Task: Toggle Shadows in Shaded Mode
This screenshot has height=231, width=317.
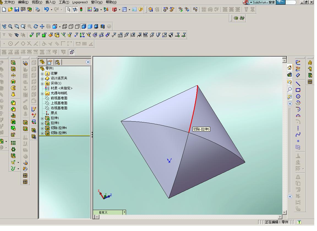Action: click(x=96, y=26)
